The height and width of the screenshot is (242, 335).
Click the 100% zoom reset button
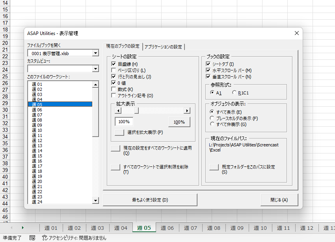[179, 122]
